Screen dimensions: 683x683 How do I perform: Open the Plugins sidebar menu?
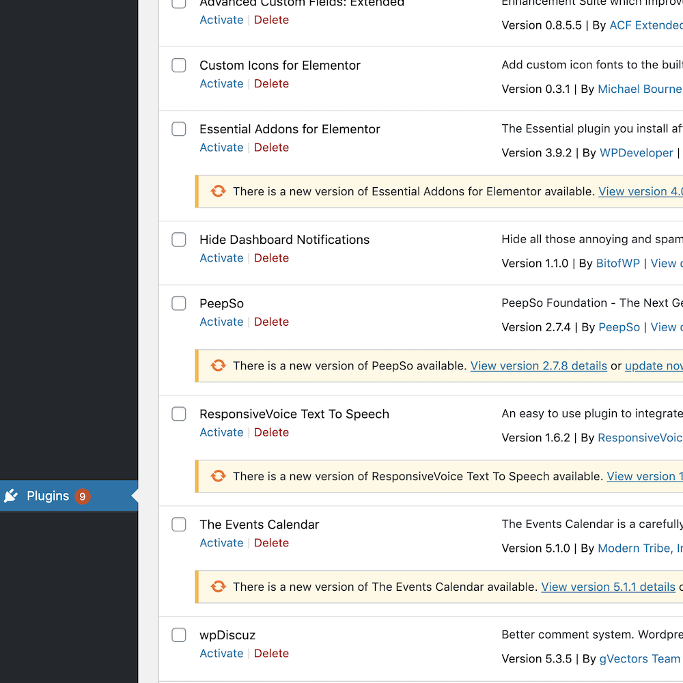[x=48, y=495]
